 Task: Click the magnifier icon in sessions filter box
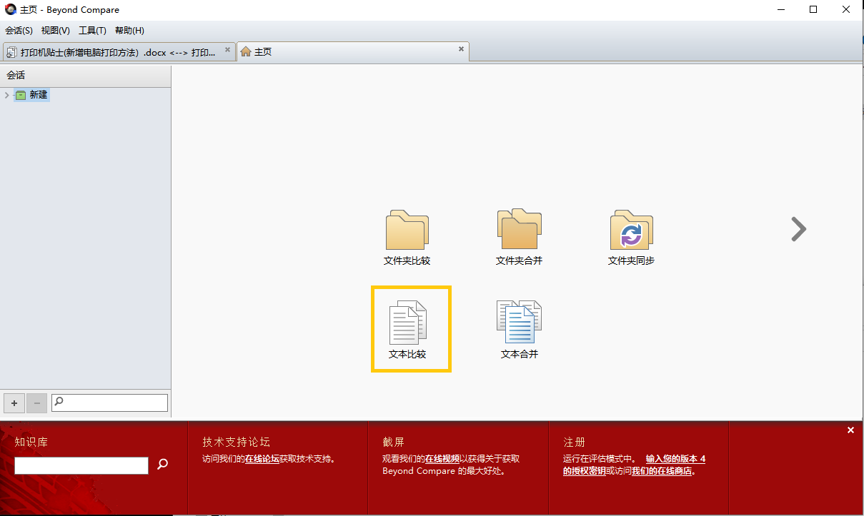[57, 403]
